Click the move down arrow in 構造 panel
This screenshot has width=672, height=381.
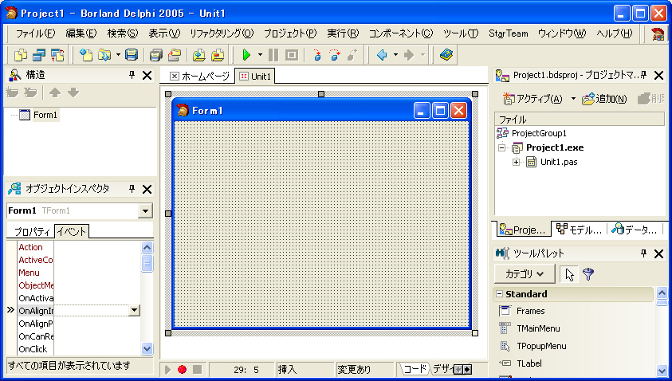[73, 92]
